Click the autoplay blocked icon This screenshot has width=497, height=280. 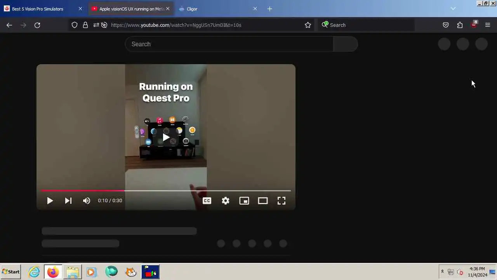pos(104,25)
